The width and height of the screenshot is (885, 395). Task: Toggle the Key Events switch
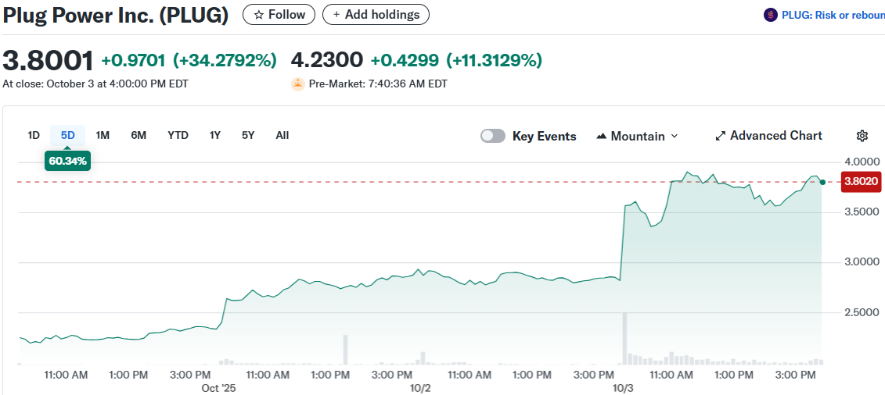(x=493, y=136)
